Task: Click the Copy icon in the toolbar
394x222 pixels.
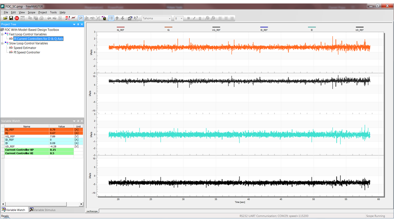Action: [30, 18]
